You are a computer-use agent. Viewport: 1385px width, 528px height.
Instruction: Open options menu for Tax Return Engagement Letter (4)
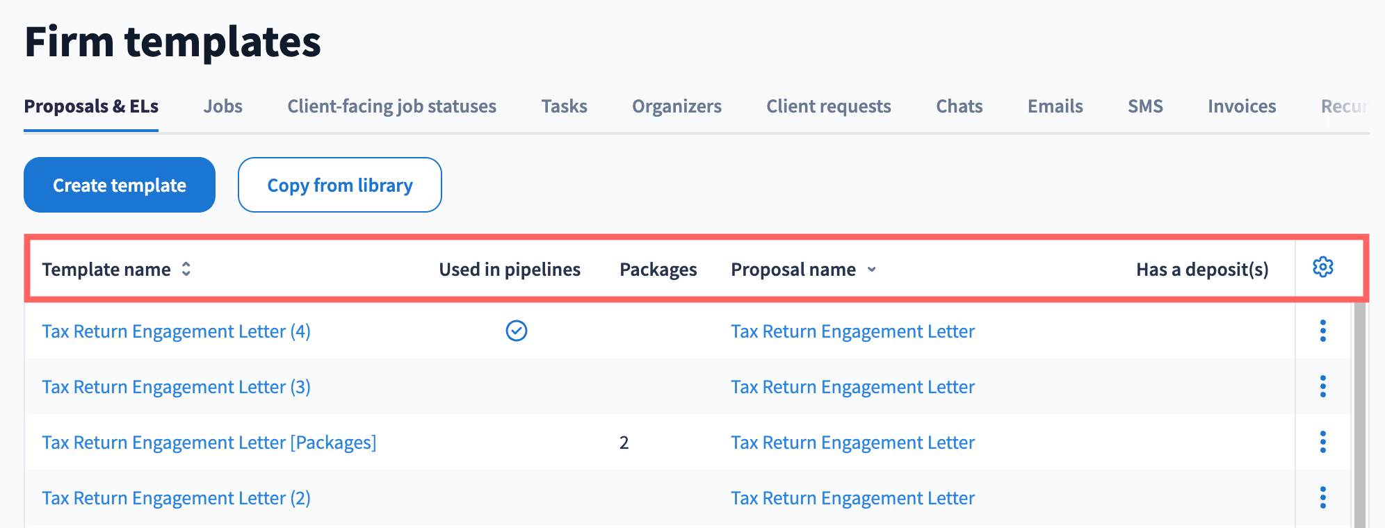(1322, 331)
